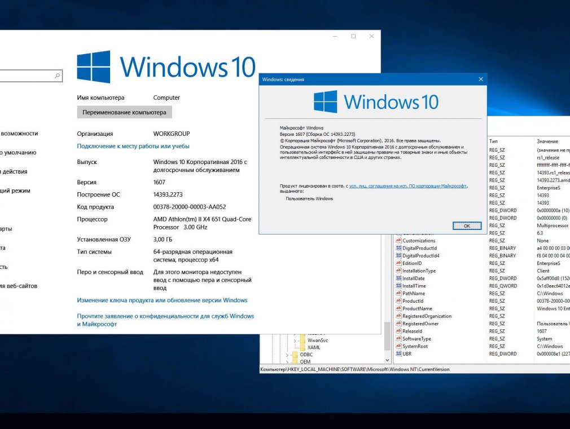The width and height of the screenshot is (570, 429).
Task: Select InstallationType value icon
Action: click(398, 271)
